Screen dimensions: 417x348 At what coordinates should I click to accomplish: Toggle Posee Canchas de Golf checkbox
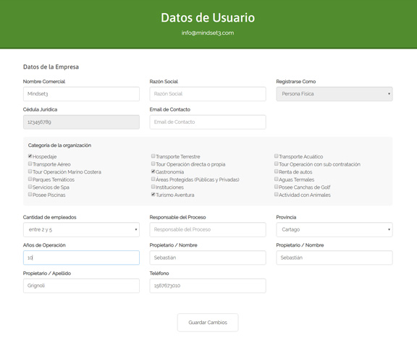click(277, 187)
